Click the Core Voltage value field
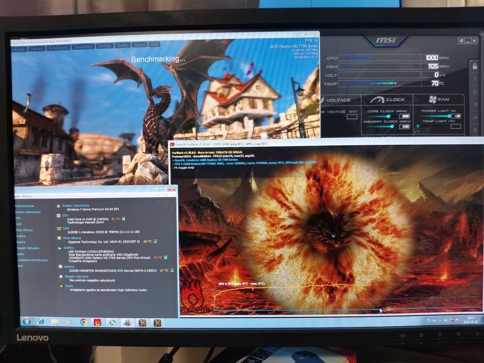Image resolution: width=484 pixels, height=363 pixels. 352,117
